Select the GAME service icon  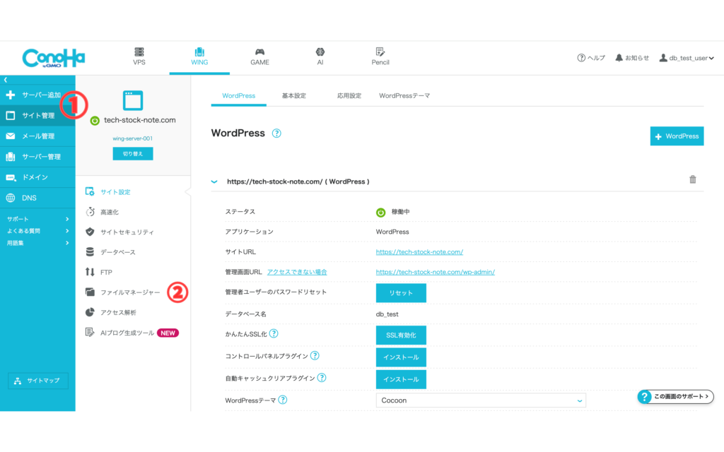click(259, 56)
